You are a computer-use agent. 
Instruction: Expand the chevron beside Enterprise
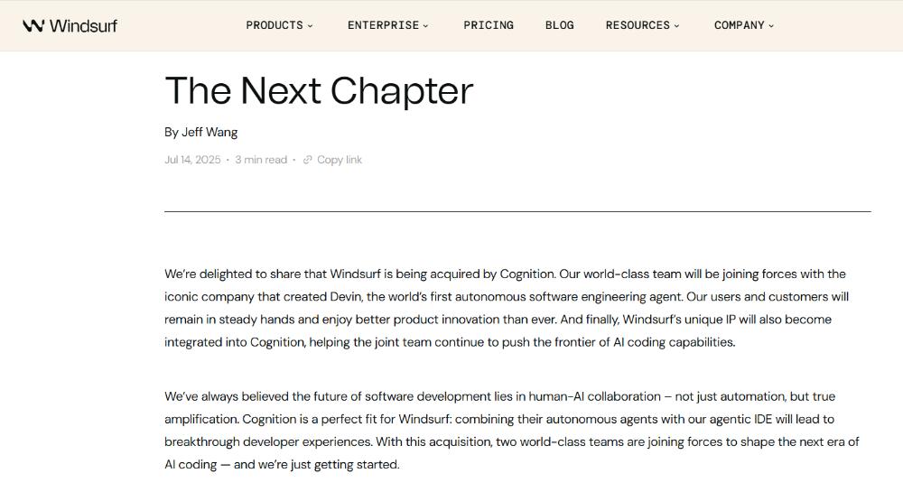[x=426, y=26]
